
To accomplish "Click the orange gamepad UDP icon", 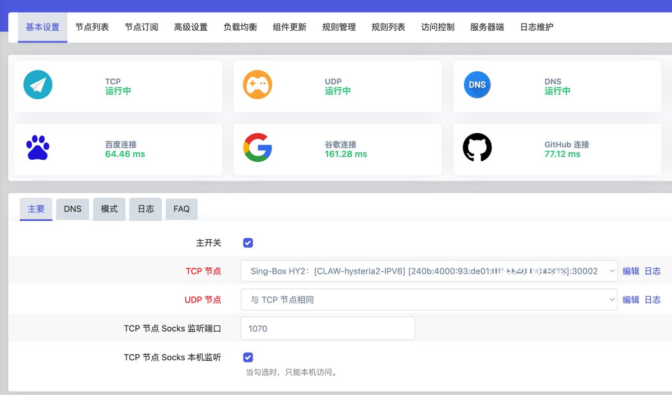I will coord(258,85).
